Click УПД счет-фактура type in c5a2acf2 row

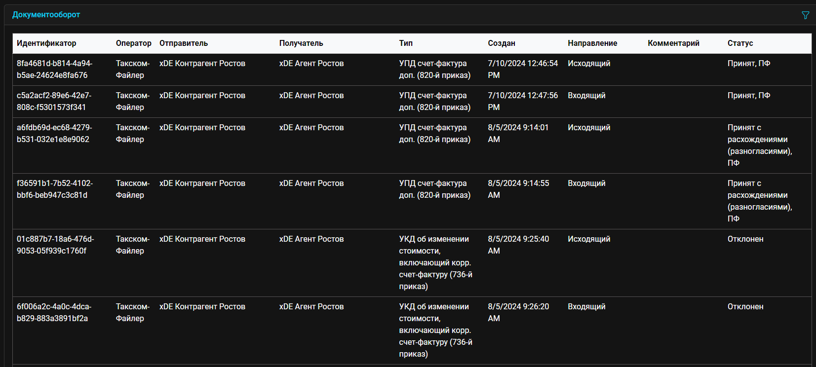point(435,102)
